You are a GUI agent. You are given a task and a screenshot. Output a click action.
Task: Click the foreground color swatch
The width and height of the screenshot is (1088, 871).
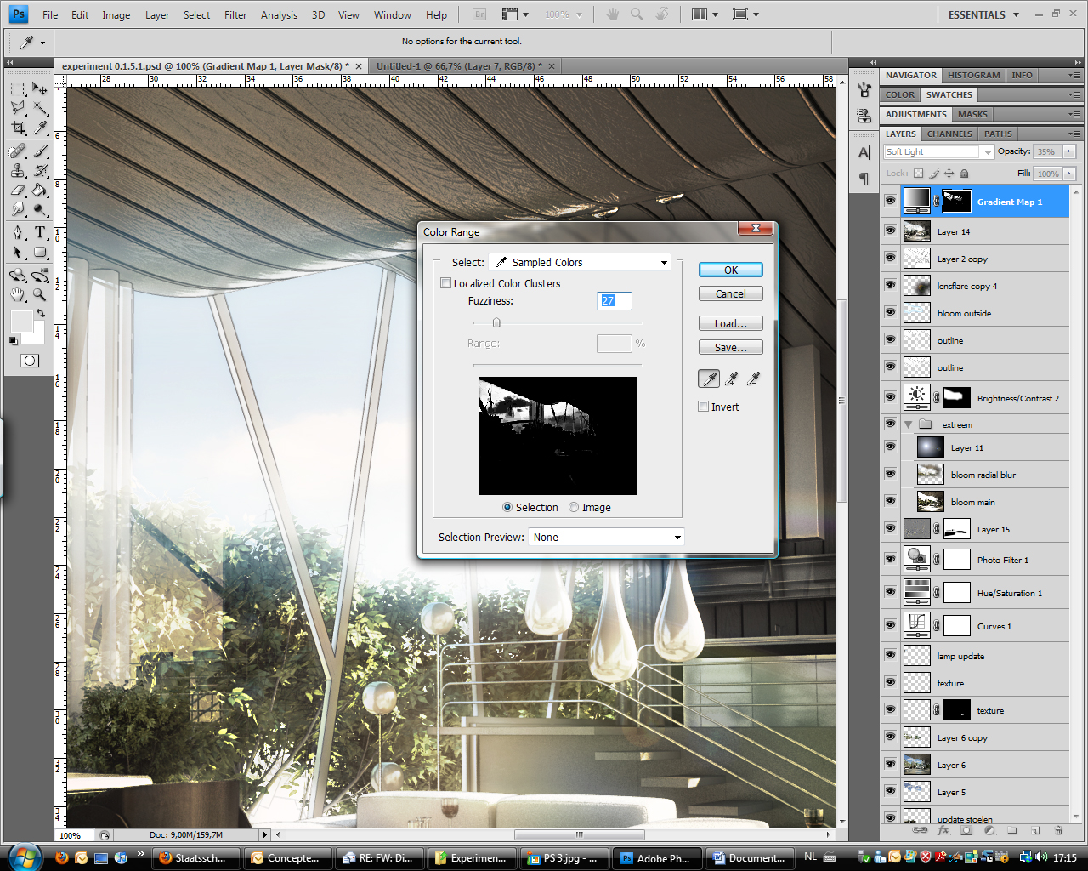pos(21,321)
